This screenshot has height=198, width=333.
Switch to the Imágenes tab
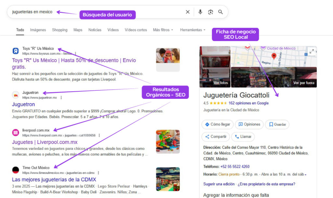[38, 30]
